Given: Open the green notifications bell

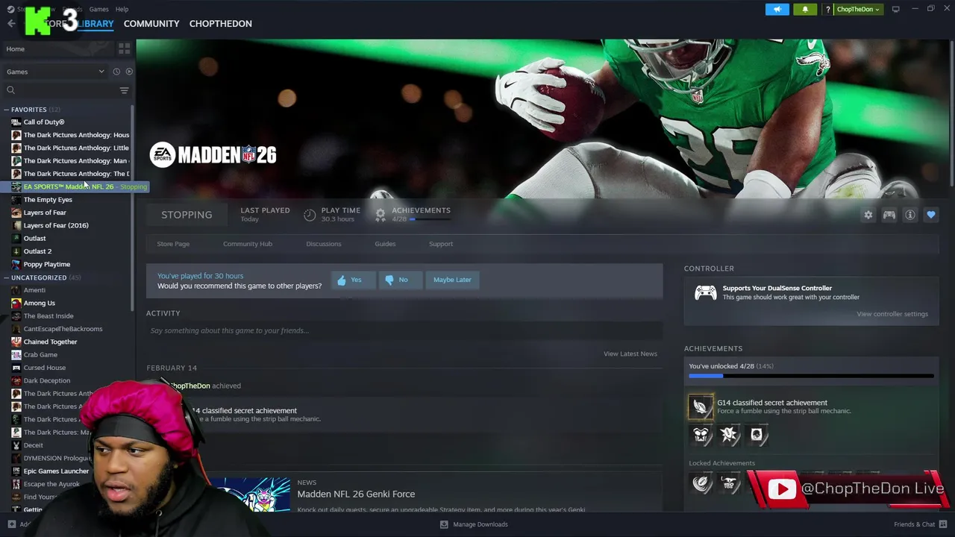Looking at the screenshot, I should [805, 9].
